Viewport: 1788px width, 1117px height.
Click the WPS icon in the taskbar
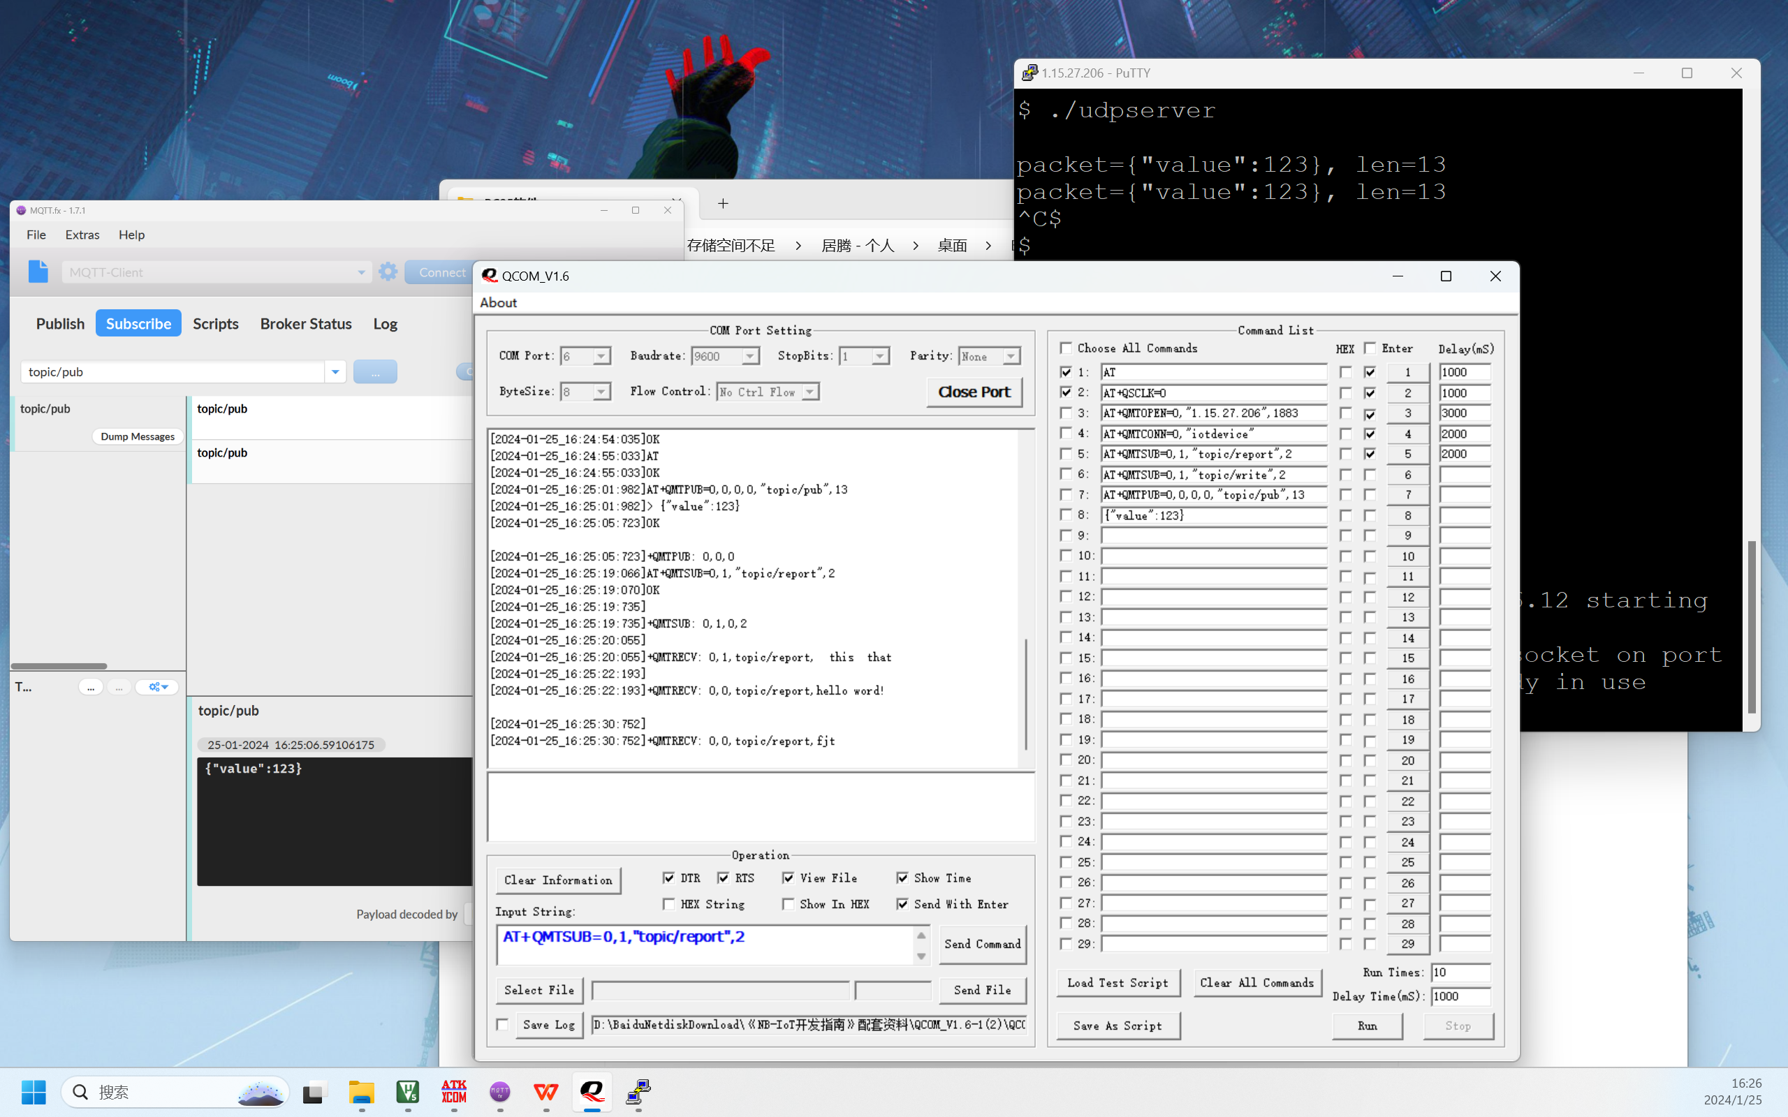click(546, 1091)
